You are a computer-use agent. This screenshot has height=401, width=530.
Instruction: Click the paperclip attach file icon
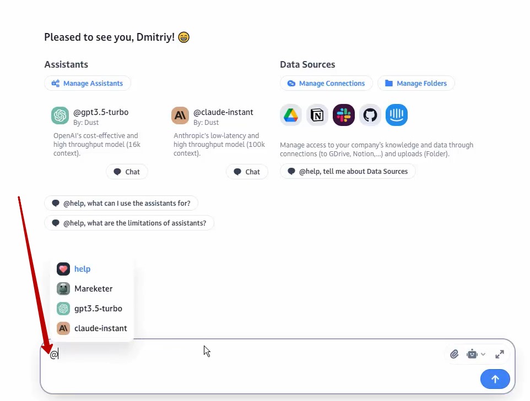[x=454, y=354]
